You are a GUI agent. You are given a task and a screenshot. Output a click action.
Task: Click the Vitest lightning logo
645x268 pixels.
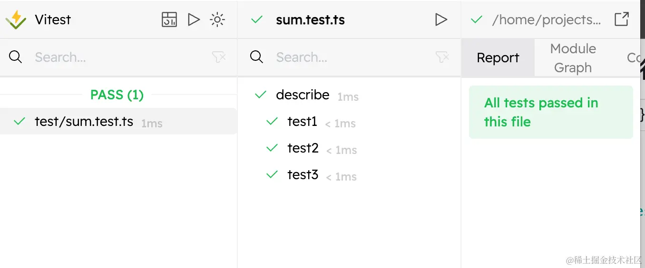click(x=16, y=19)
